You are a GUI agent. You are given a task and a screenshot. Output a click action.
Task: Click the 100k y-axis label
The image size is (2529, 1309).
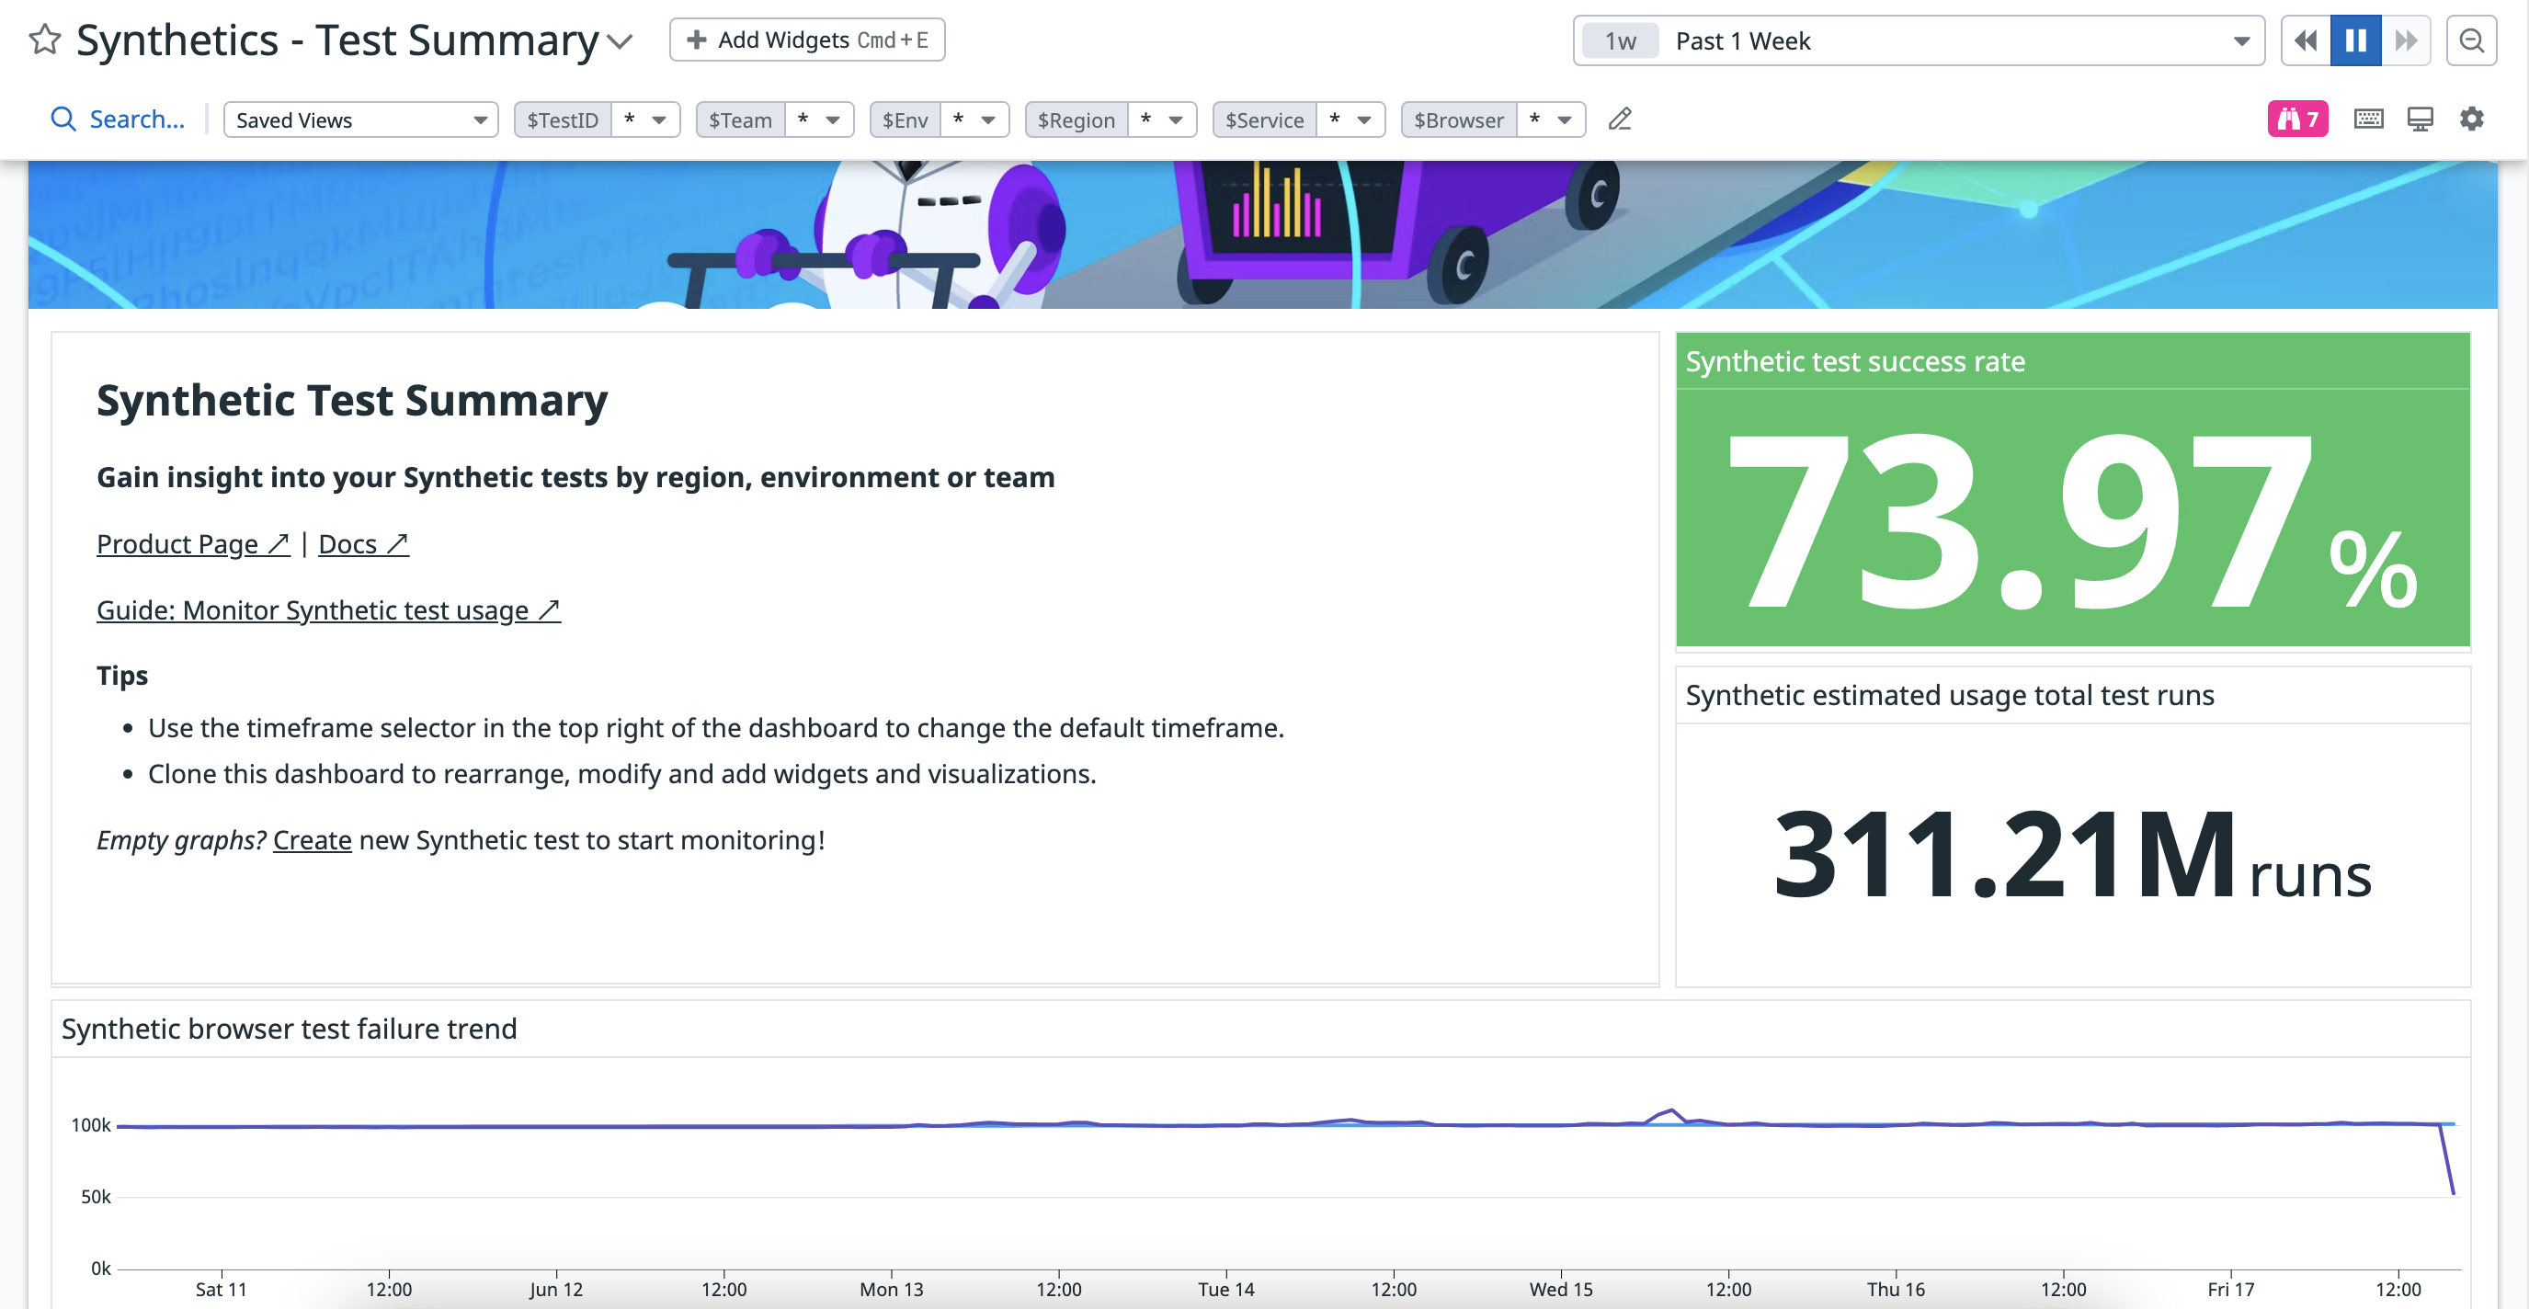tap(90, 1124)
